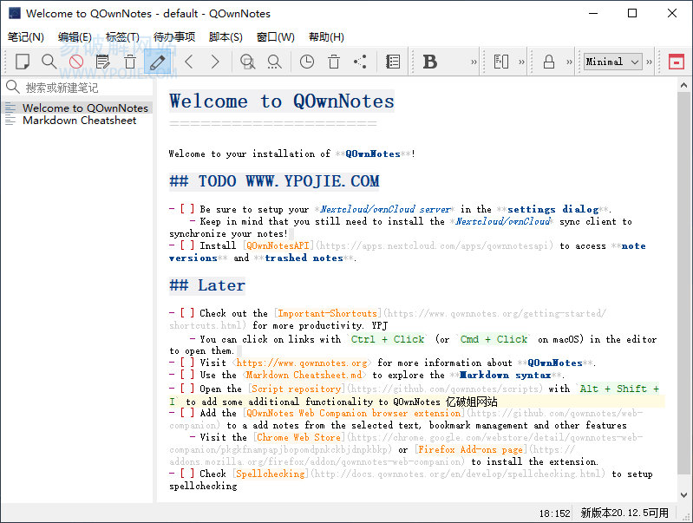Toggle the padlock encryption icon
Screen dimensions: 693x523
coord(548,62)
